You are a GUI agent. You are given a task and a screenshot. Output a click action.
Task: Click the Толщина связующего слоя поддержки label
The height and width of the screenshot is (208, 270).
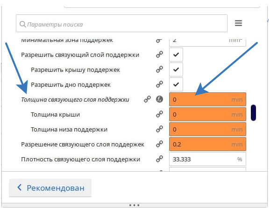point(75,99)
